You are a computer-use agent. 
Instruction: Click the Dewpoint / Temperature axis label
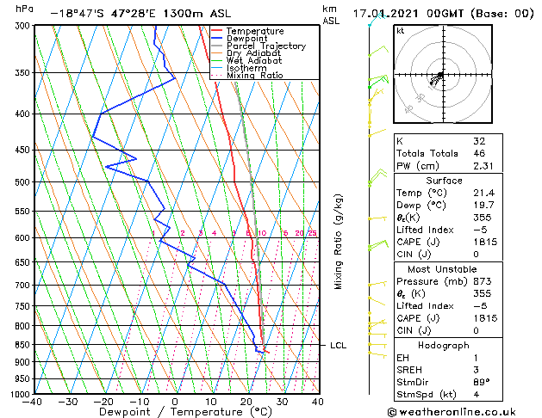(x=175, y=411)
